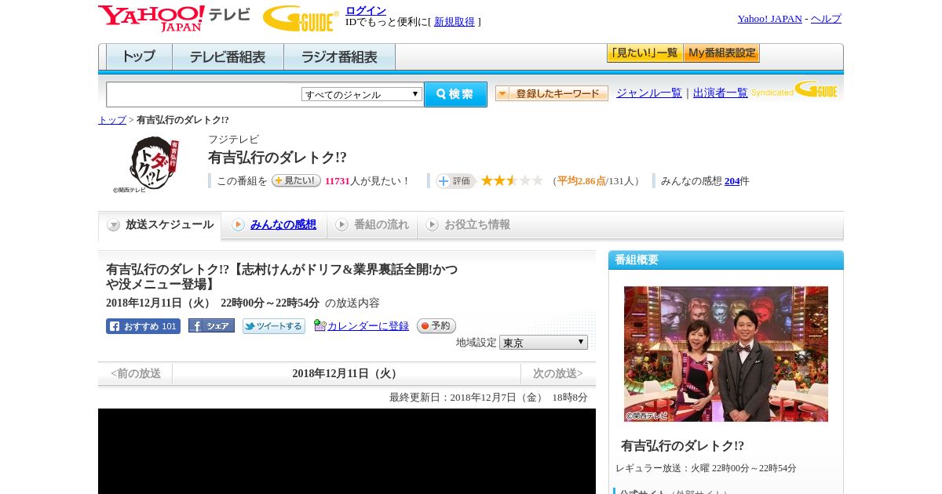This screenshot has width=942, height=494.
Task: Select 放送スケジュール tab
Action: click(x=160, y=225)
